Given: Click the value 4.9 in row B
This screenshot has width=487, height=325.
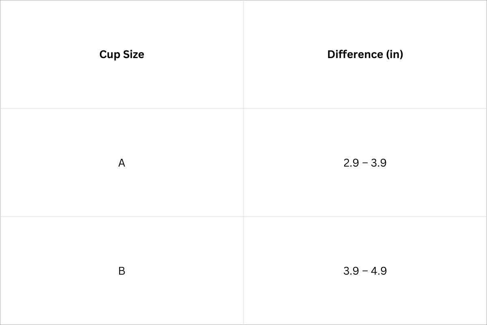Looking at the screenshot, I should (x=379, y=271).
